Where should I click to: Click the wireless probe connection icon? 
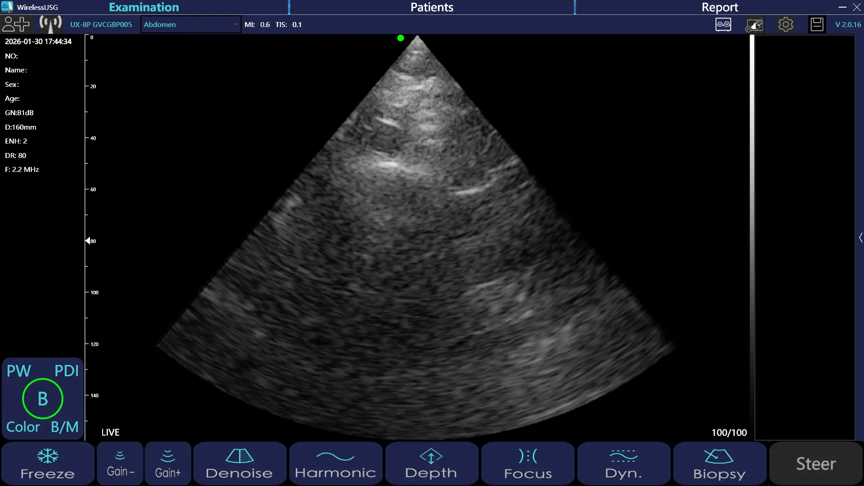coord(50,24)
